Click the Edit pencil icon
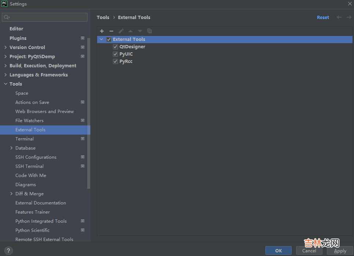Image resolution: width=354 pixels, height=256 pixels. [x=121, y=31]
